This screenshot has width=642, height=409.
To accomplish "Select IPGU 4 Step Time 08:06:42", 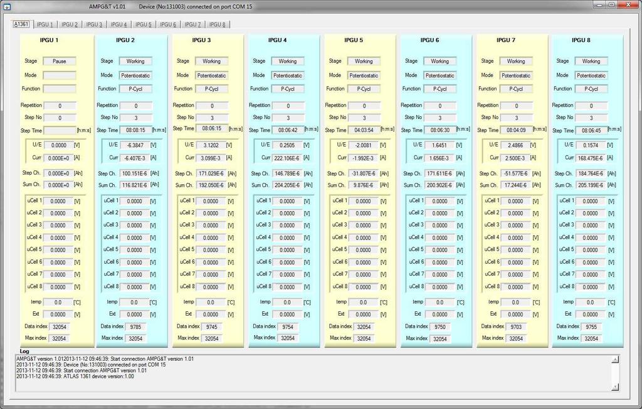I will point(288,130).
